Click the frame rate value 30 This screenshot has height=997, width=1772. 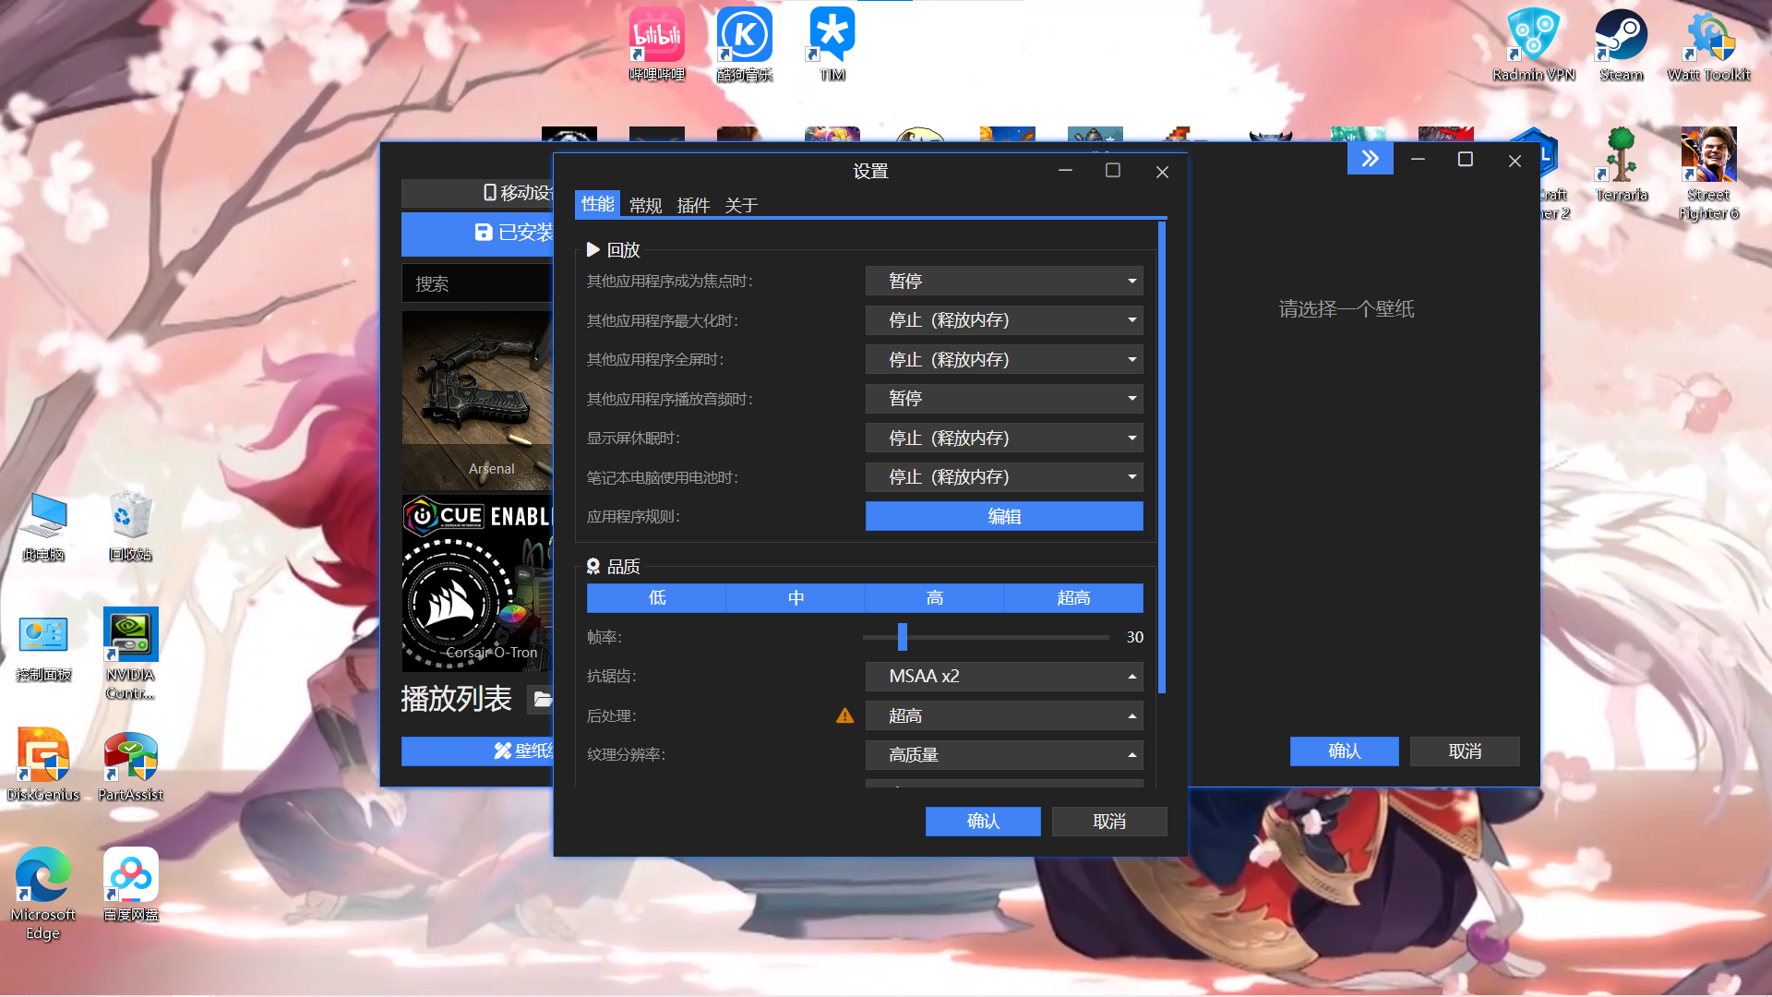1134,637
